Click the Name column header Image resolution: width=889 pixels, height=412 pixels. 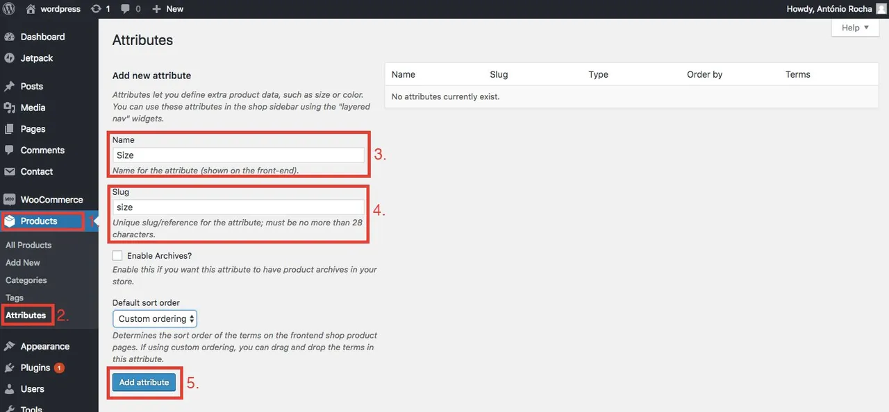[x=404, y=74]
